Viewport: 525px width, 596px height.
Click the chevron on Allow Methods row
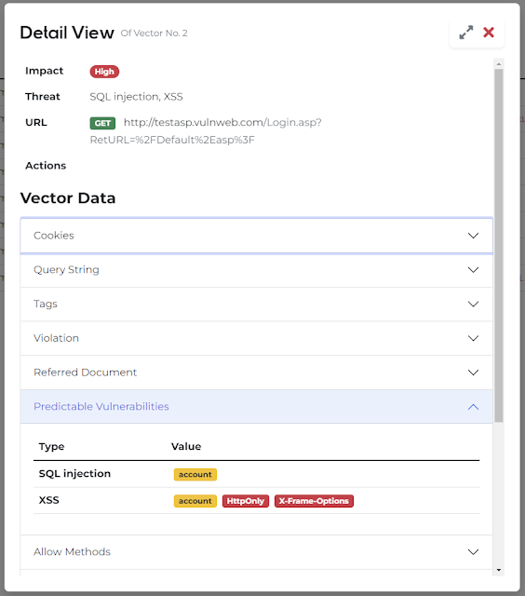point(473,552)
